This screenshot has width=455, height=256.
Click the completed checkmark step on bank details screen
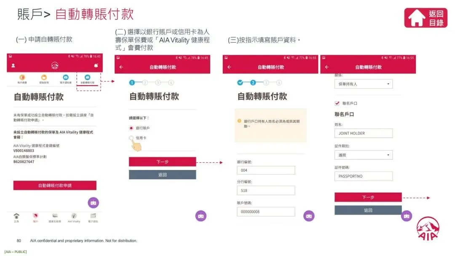click(x=240, y=83)
